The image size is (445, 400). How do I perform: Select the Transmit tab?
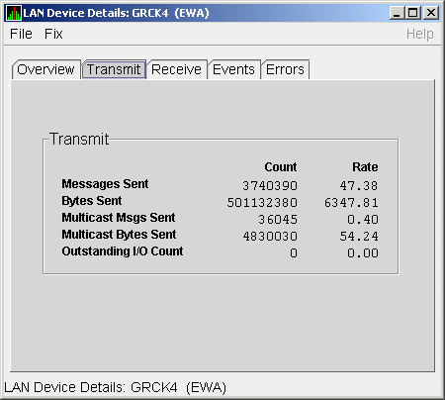coord(114,69)
